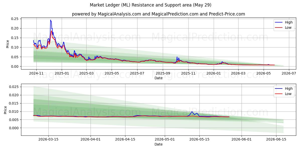Click the '0.010' price tick label

point(14,111)
